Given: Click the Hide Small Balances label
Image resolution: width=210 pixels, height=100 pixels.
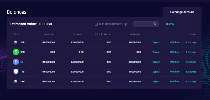Looking at the screenshot, I should tap(111, 24).
